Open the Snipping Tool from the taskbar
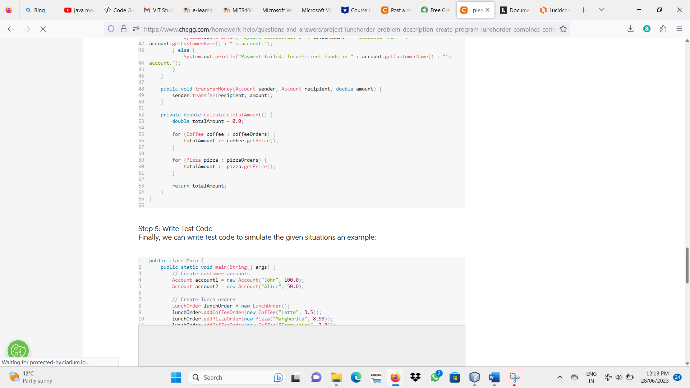Viewport: 690px width, 388px height. tap(515, 378)
